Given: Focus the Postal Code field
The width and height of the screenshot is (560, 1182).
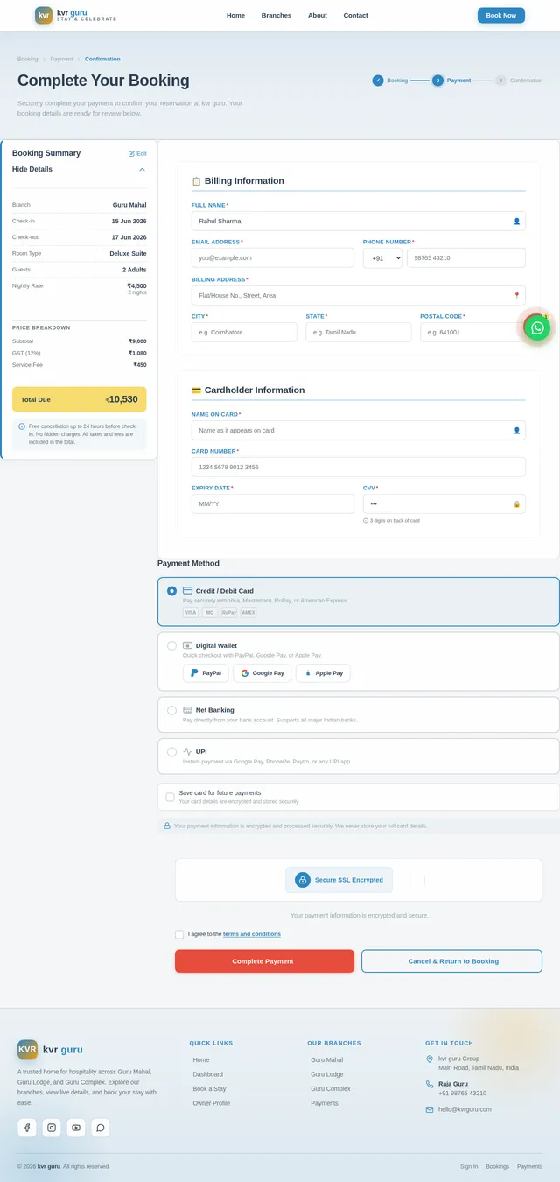Looking at the screenshot, I should 472,333.
